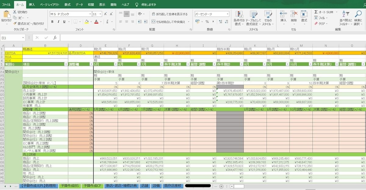Decrease font size with smaller A icon
This screenshot has height=190, width=366.
111,14
